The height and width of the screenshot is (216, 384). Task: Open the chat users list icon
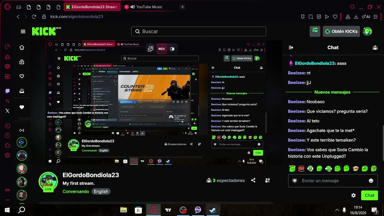tap(375, 47)
